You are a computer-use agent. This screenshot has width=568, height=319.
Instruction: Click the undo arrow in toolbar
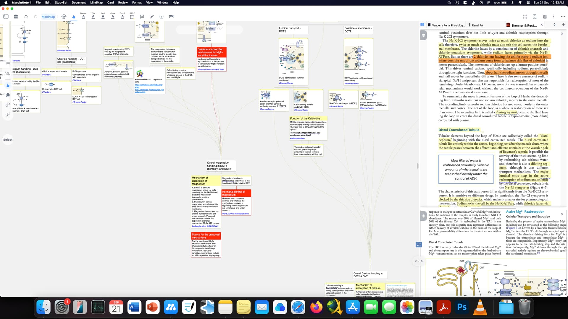coord(26,17)
